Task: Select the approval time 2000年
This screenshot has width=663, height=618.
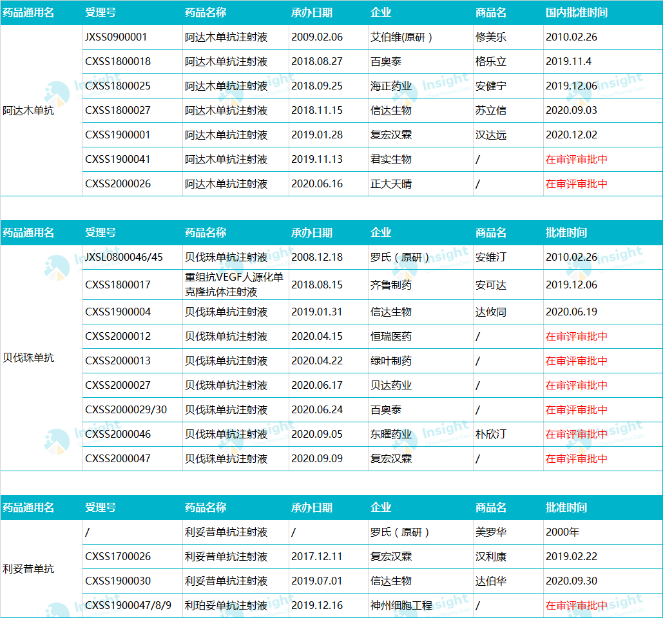Action: tap(562, 532)
